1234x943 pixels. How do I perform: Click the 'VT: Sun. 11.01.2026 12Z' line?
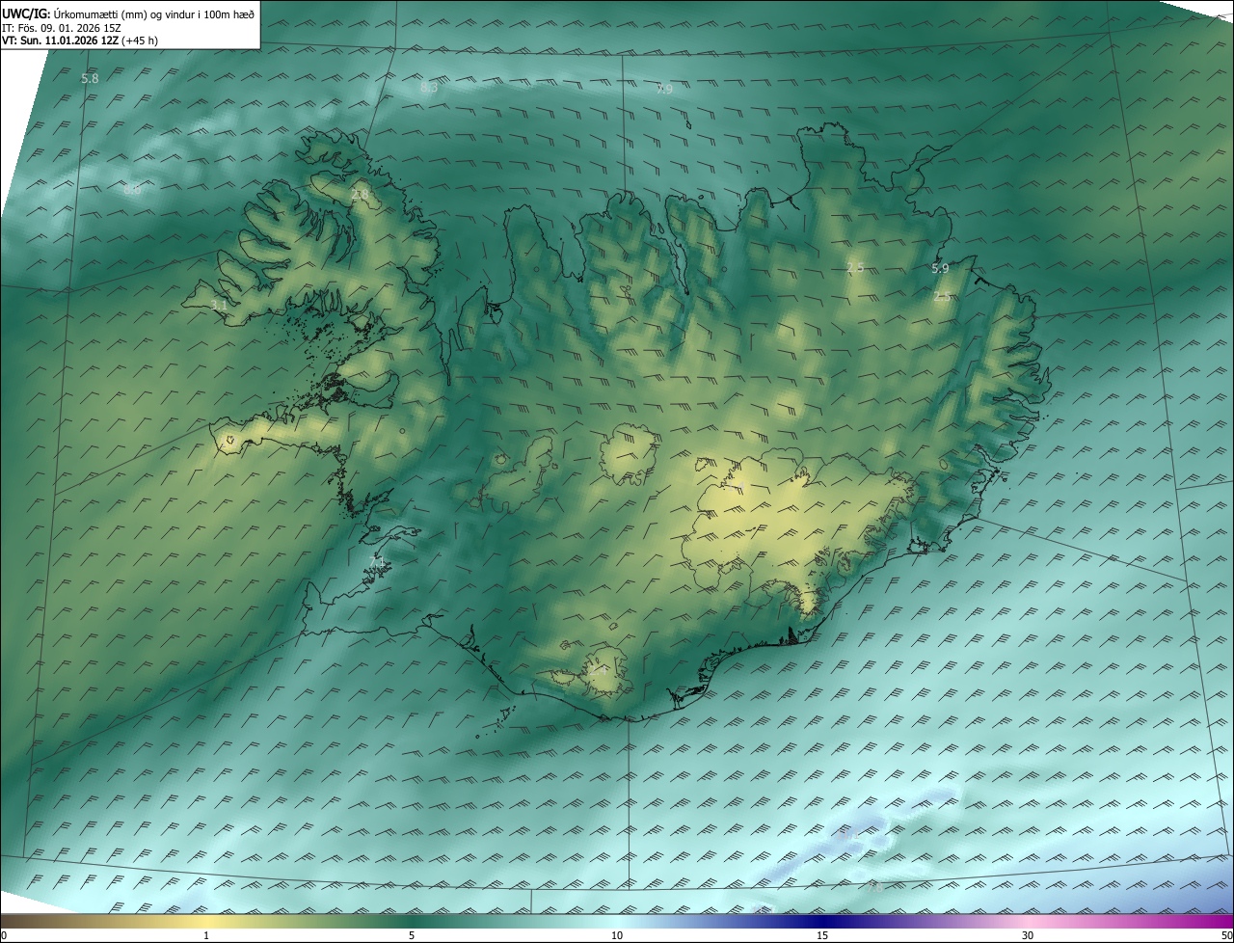(x=80, y=40)
